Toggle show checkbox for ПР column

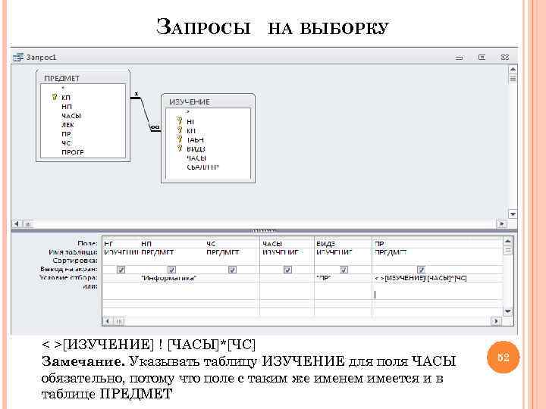point(421,270)
